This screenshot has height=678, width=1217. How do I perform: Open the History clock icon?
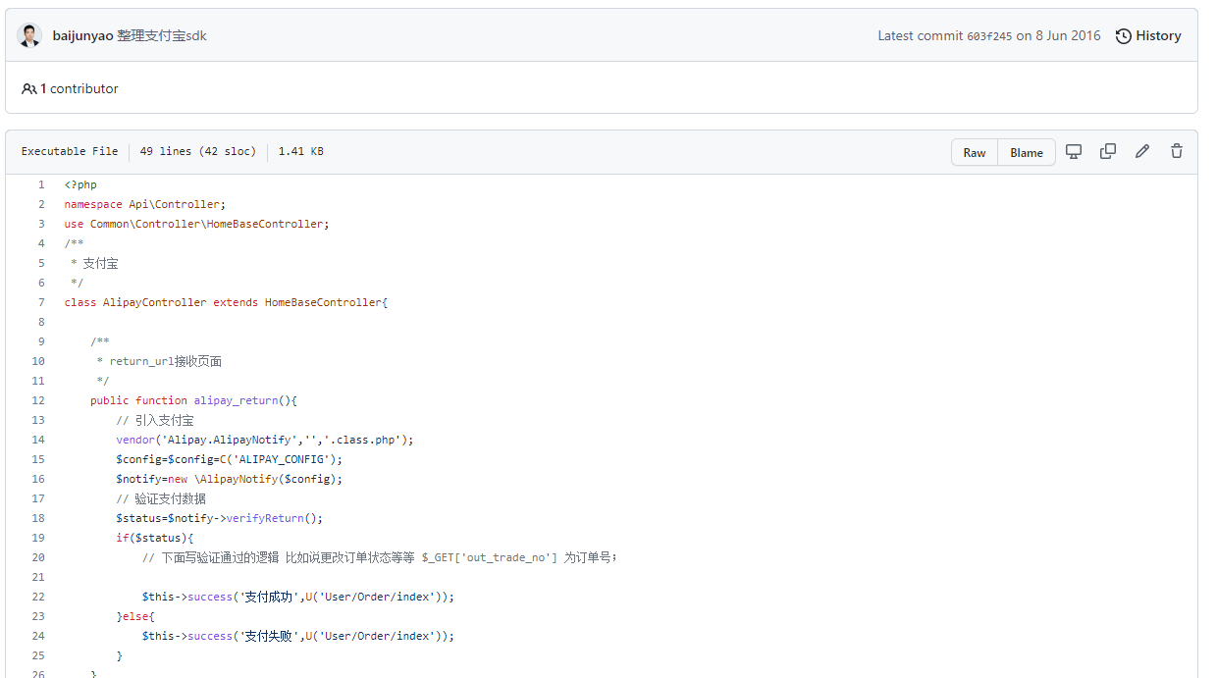pyautogui.click(x=1124, y=35)
